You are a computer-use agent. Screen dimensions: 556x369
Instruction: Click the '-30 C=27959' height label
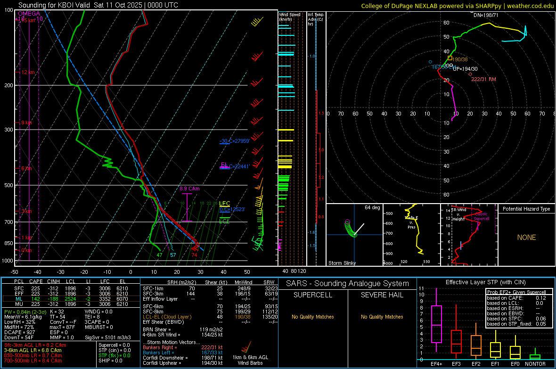(234, 141)
